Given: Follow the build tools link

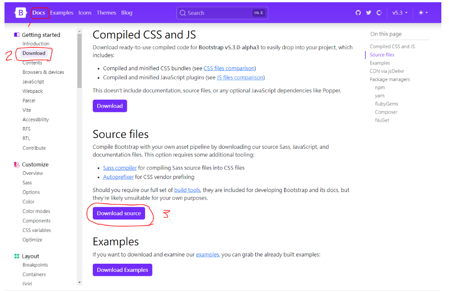Looking at the screenshot, I should [x=187, y=190].
